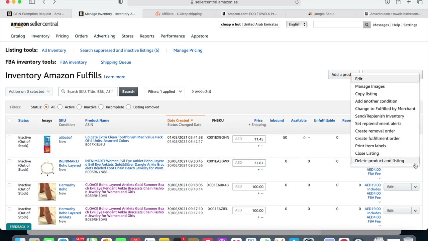This screenshot has width=428, height=241.
Task: Tick the checkbox for the X001EAZIEL row
Action: point(9,209)
